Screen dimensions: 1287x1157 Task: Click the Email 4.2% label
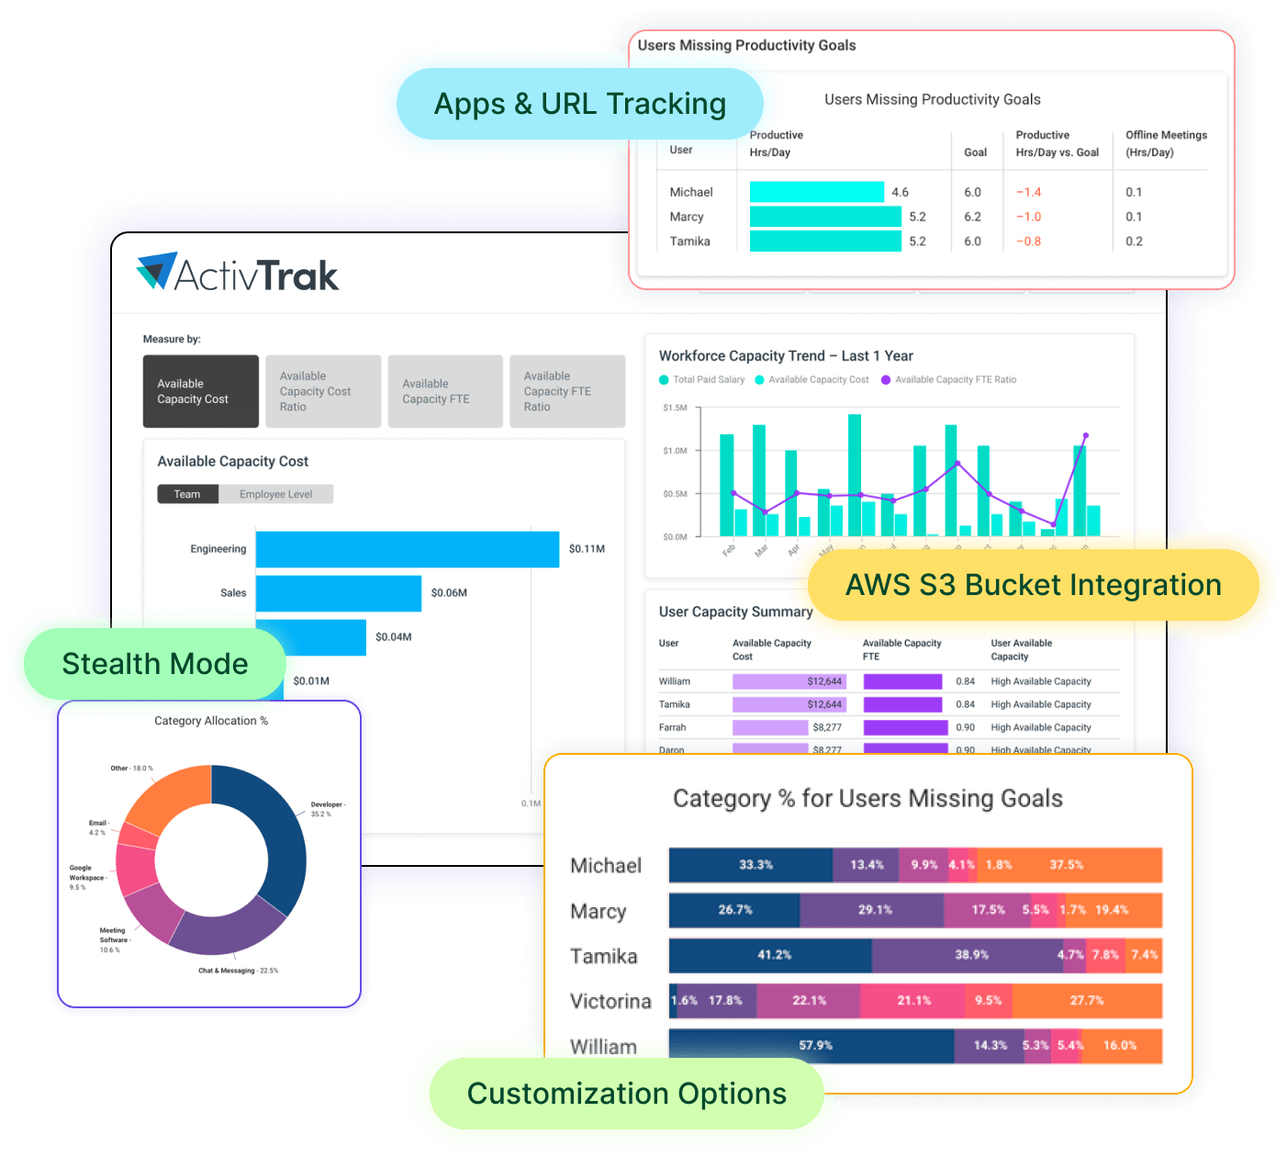(99, 827)
